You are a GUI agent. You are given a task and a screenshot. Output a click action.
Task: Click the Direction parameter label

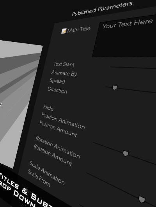coord(57,90)
